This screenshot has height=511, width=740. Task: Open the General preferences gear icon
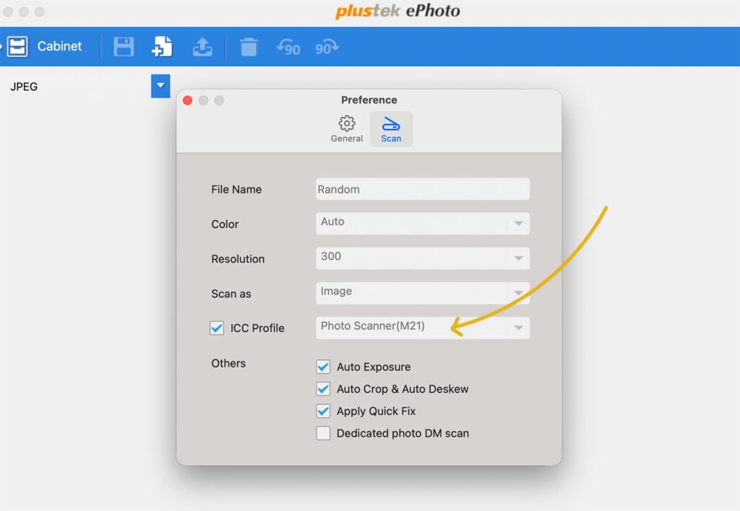[346, 127]
